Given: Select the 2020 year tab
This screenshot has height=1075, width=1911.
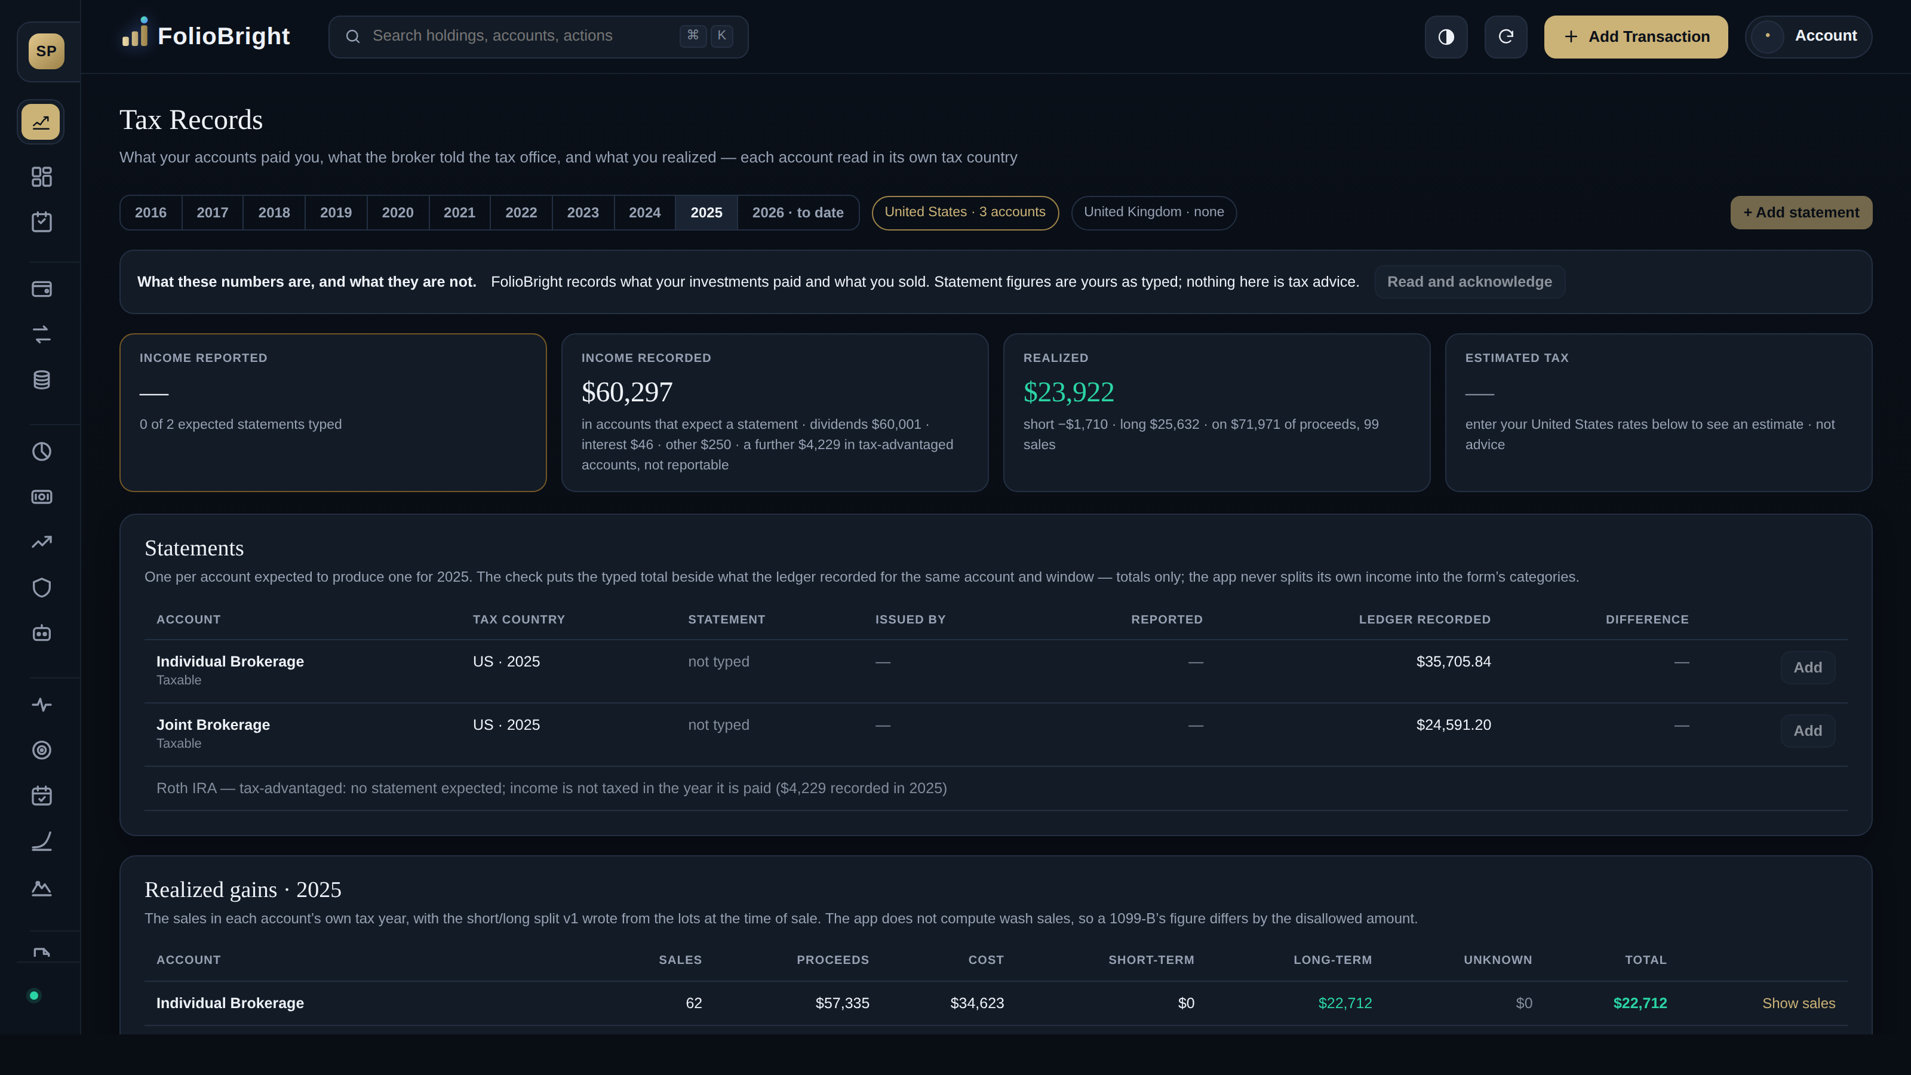Looking at the screenshot, I should 398,213.
